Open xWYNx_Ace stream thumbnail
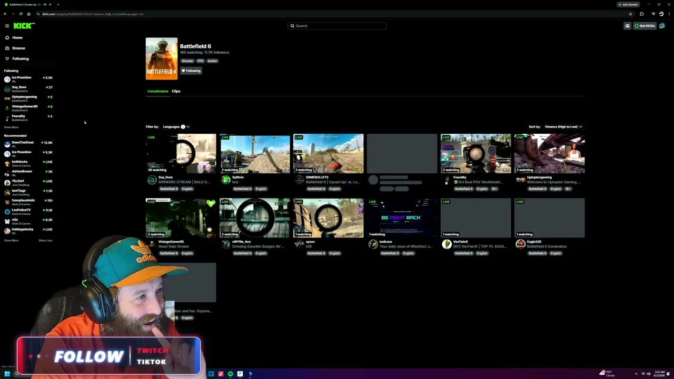 click(254, 218)
